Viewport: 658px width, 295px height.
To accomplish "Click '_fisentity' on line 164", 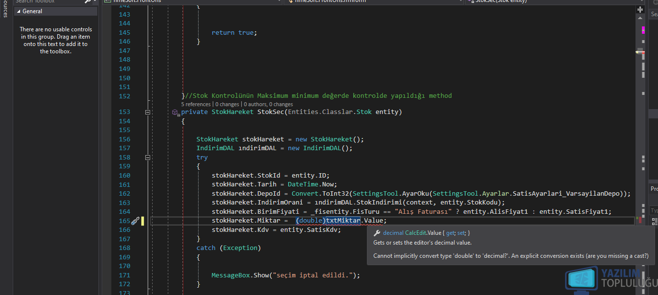I will coord(329,212).
